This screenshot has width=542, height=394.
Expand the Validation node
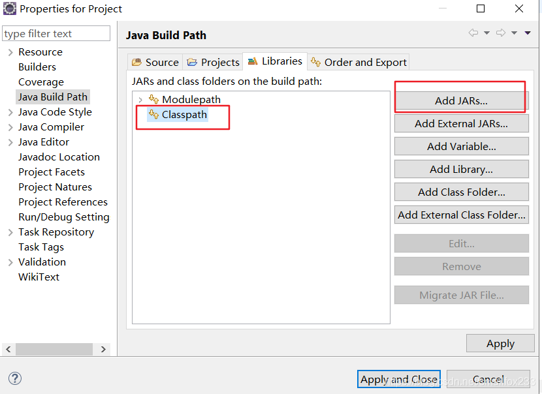coord(10,262)
